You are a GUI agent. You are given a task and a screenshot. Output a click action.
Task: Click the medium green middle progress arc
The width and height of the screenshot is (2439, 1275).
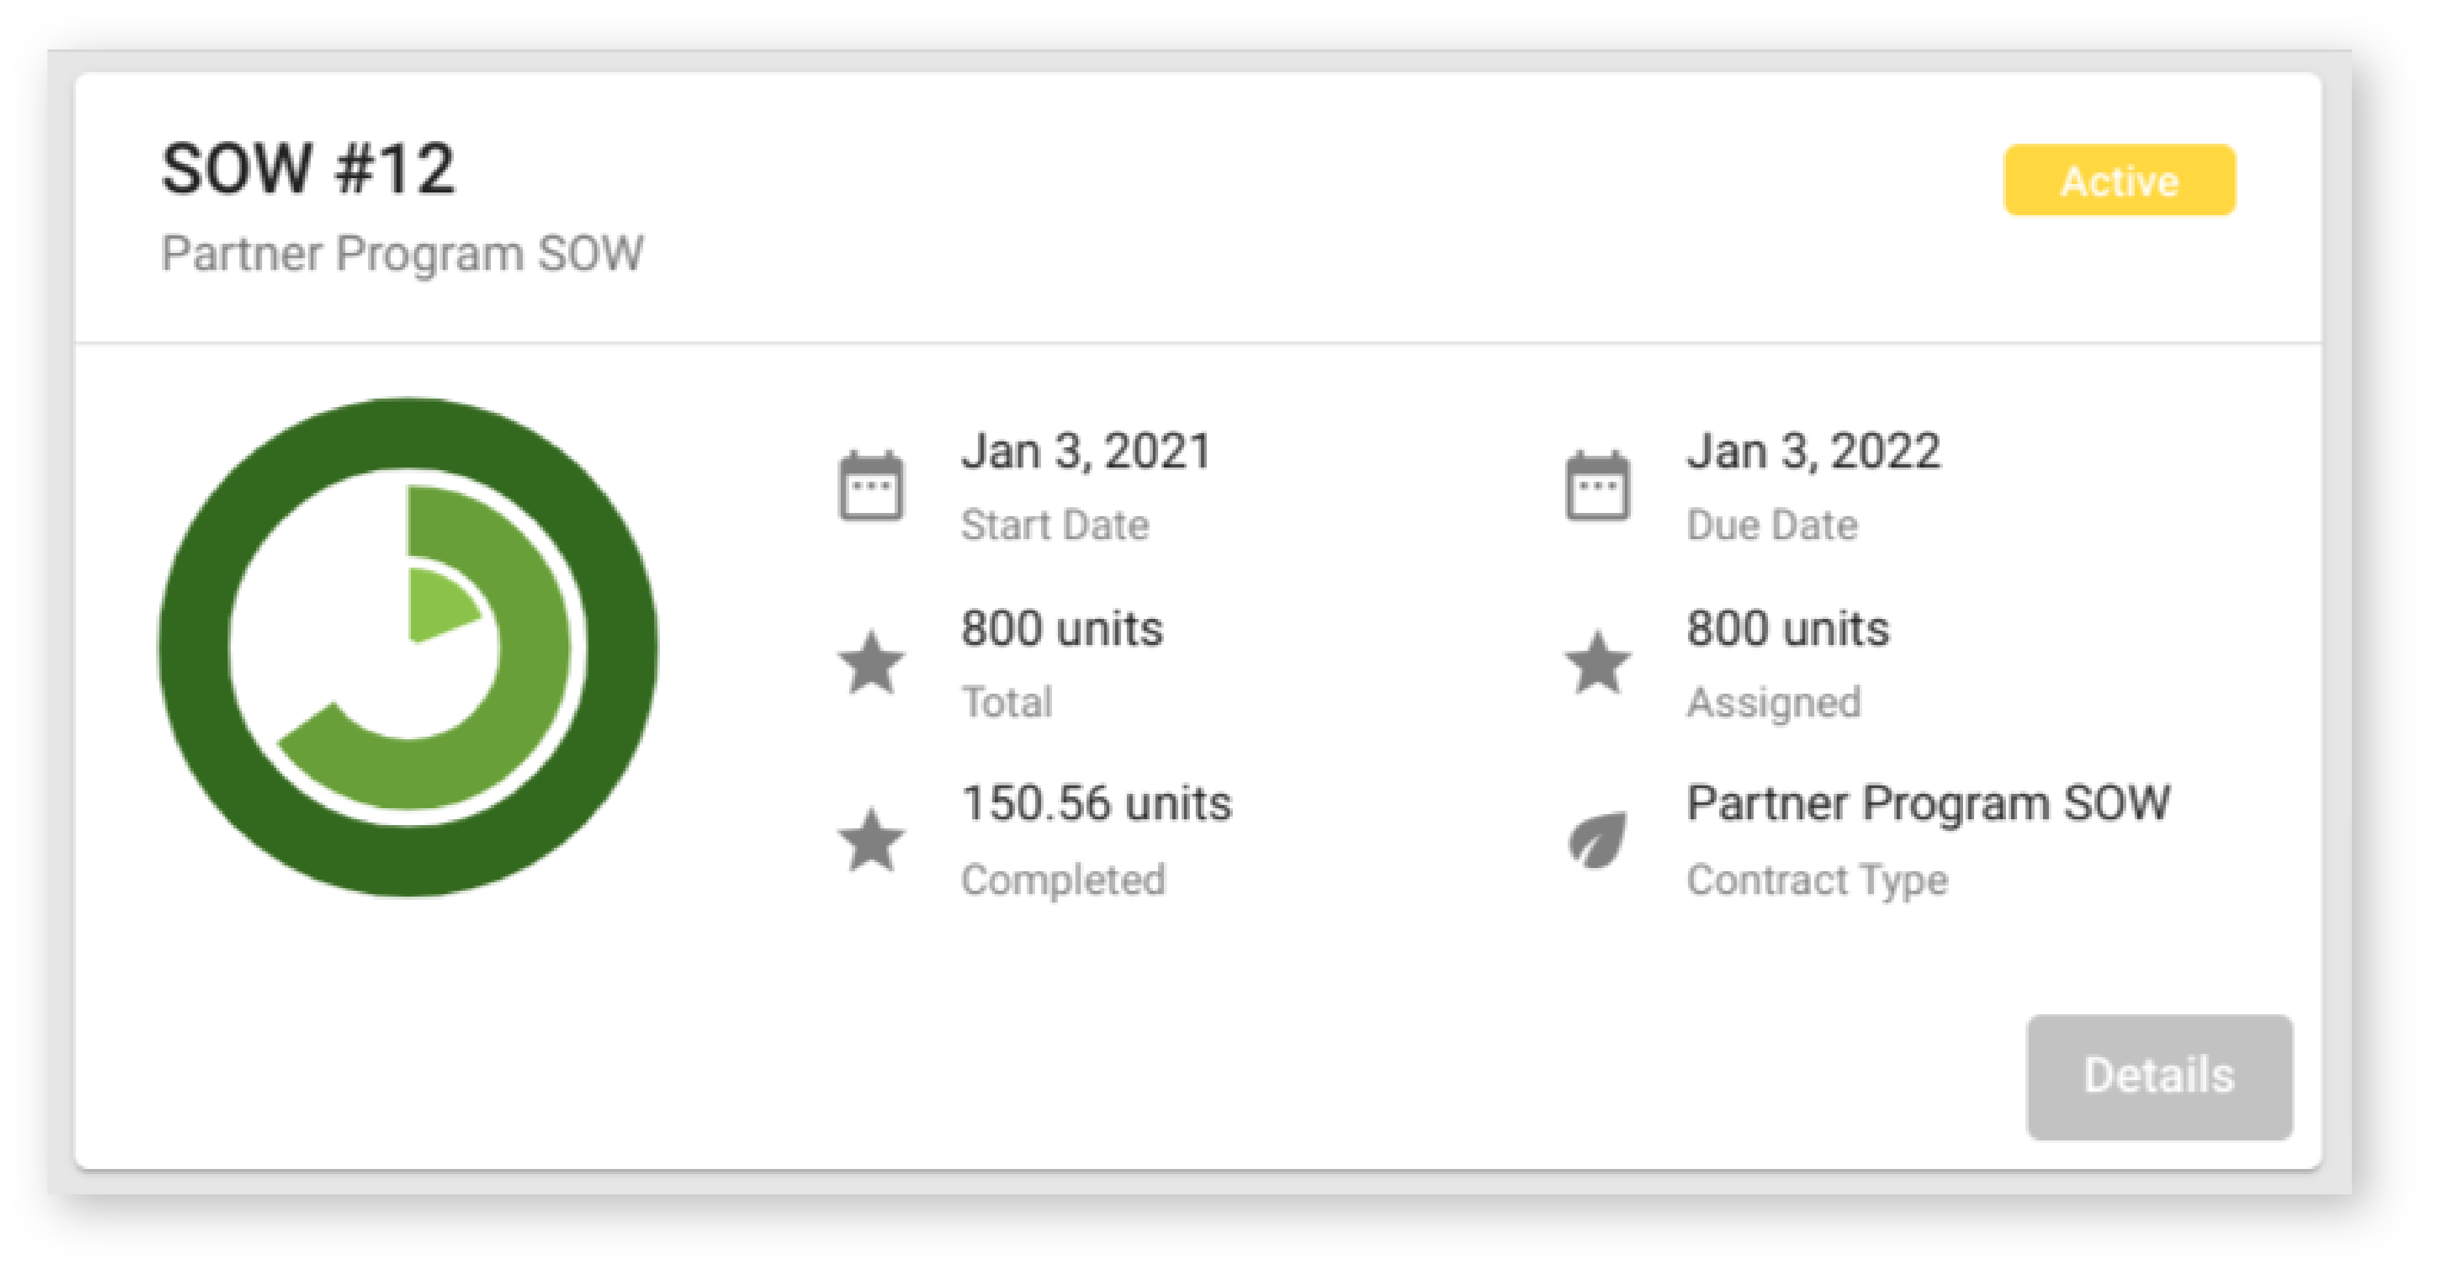click(530, 653)
